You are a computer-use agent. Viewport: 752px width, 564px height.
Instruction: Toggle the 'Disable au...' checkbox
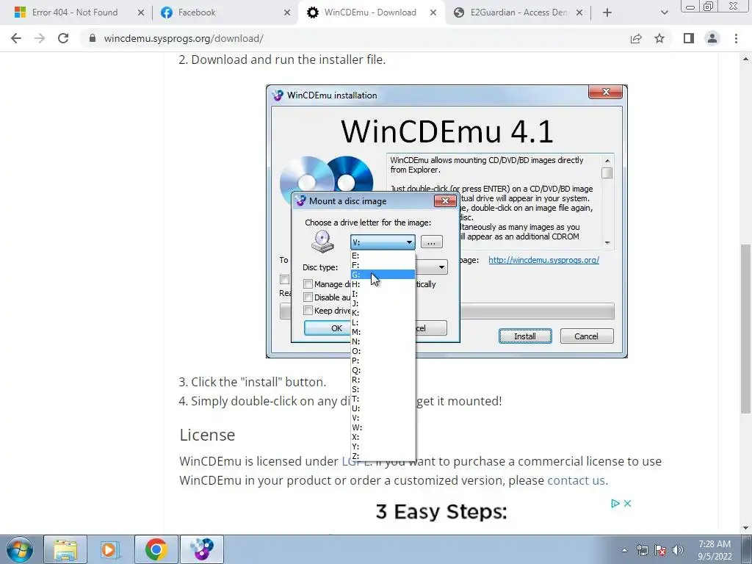tap(308, 297)
